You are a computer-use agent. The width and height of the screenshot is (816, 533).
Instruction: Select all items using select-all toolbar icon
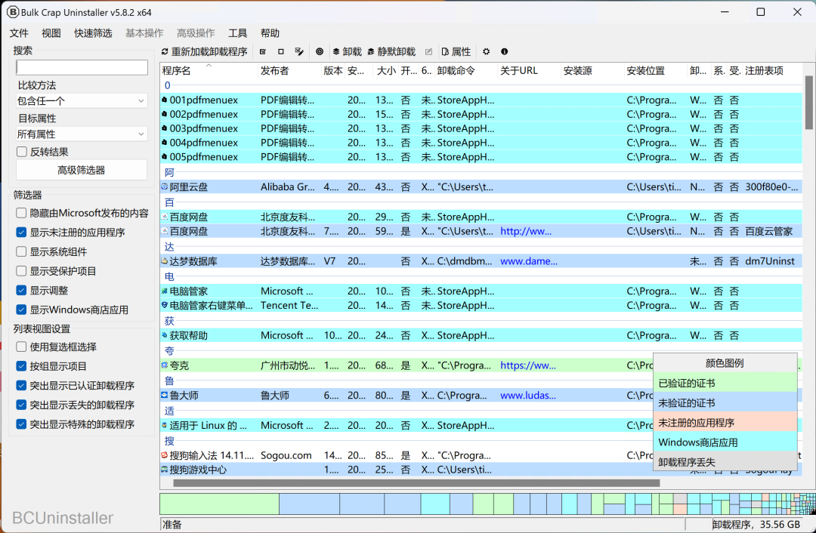[x=263, y=51]
